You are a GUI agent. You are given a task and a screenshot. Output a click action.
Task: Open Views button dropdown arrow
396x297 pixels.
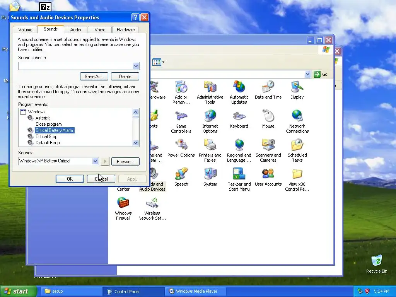[164, 62]
